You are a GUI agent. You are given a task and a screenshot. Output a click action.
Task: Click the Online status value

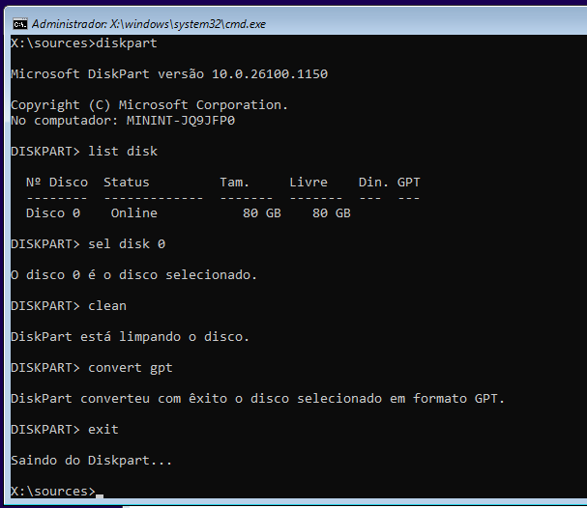point(134,213)
